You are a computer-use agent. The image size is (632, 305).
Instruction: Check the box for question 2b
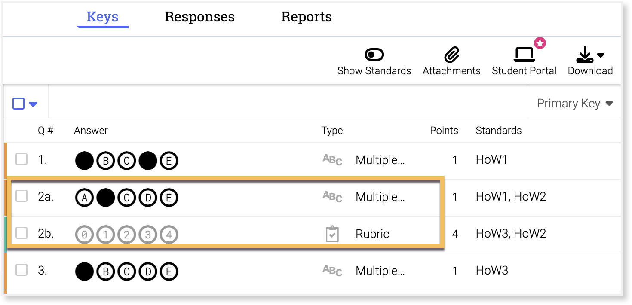tap(21, 233)
